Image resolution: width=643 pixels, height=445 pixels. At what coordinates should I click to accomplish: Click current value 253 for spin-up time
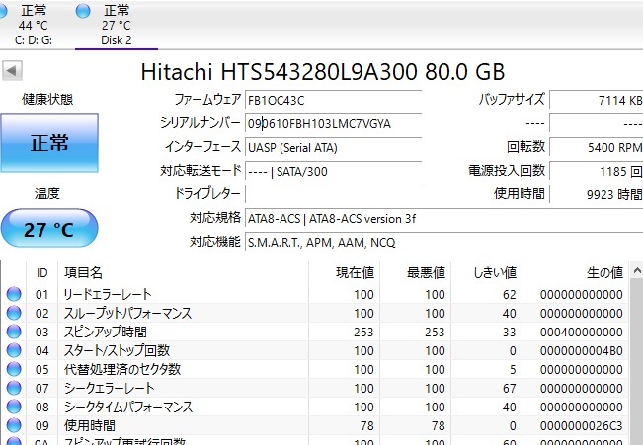tap(363, 333)
